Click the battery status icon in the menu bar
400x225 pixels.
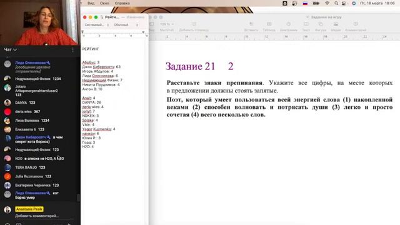316,3
